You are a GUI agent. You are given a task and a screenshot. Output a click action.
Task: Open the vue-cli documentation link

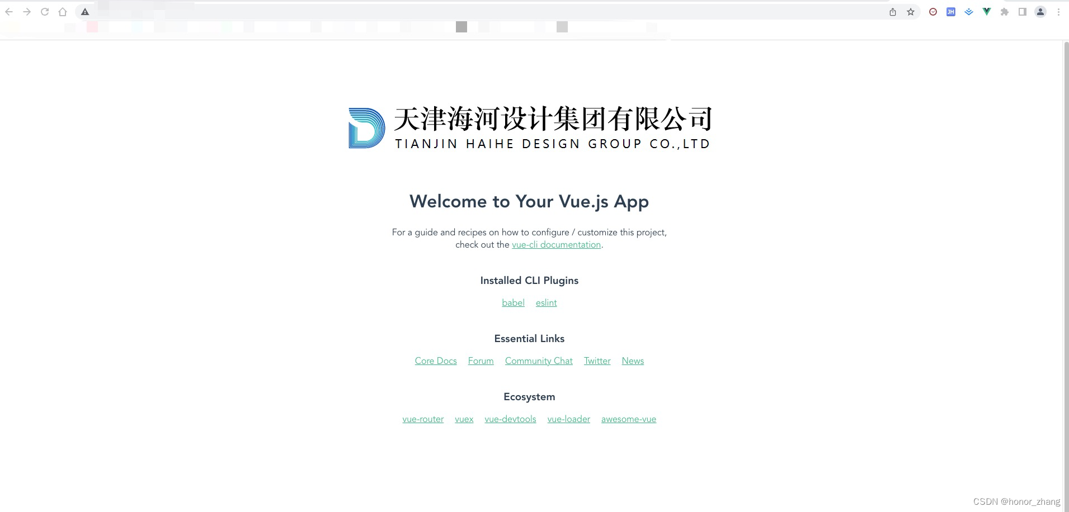coord(556,245)
